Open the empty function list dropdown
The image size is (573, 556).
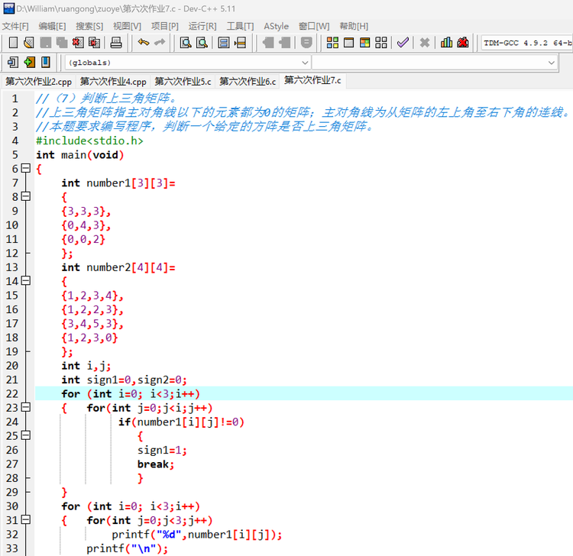[435, 63]
